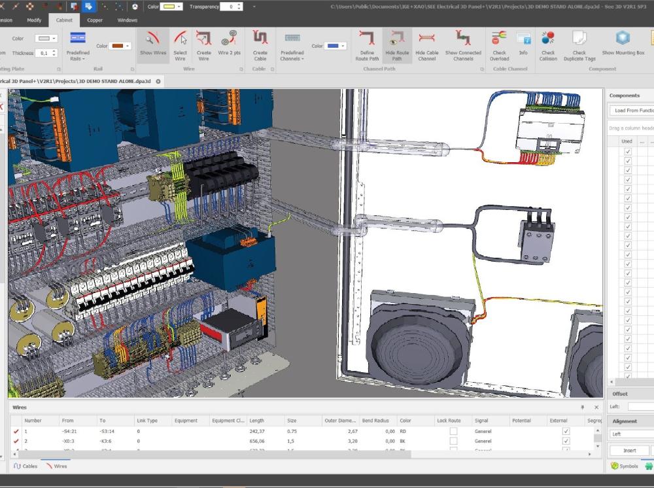Toggle the fifth Used checkbox in Components
The height and width of the screenshot is (488, 654).
click(x=628, y=189)
